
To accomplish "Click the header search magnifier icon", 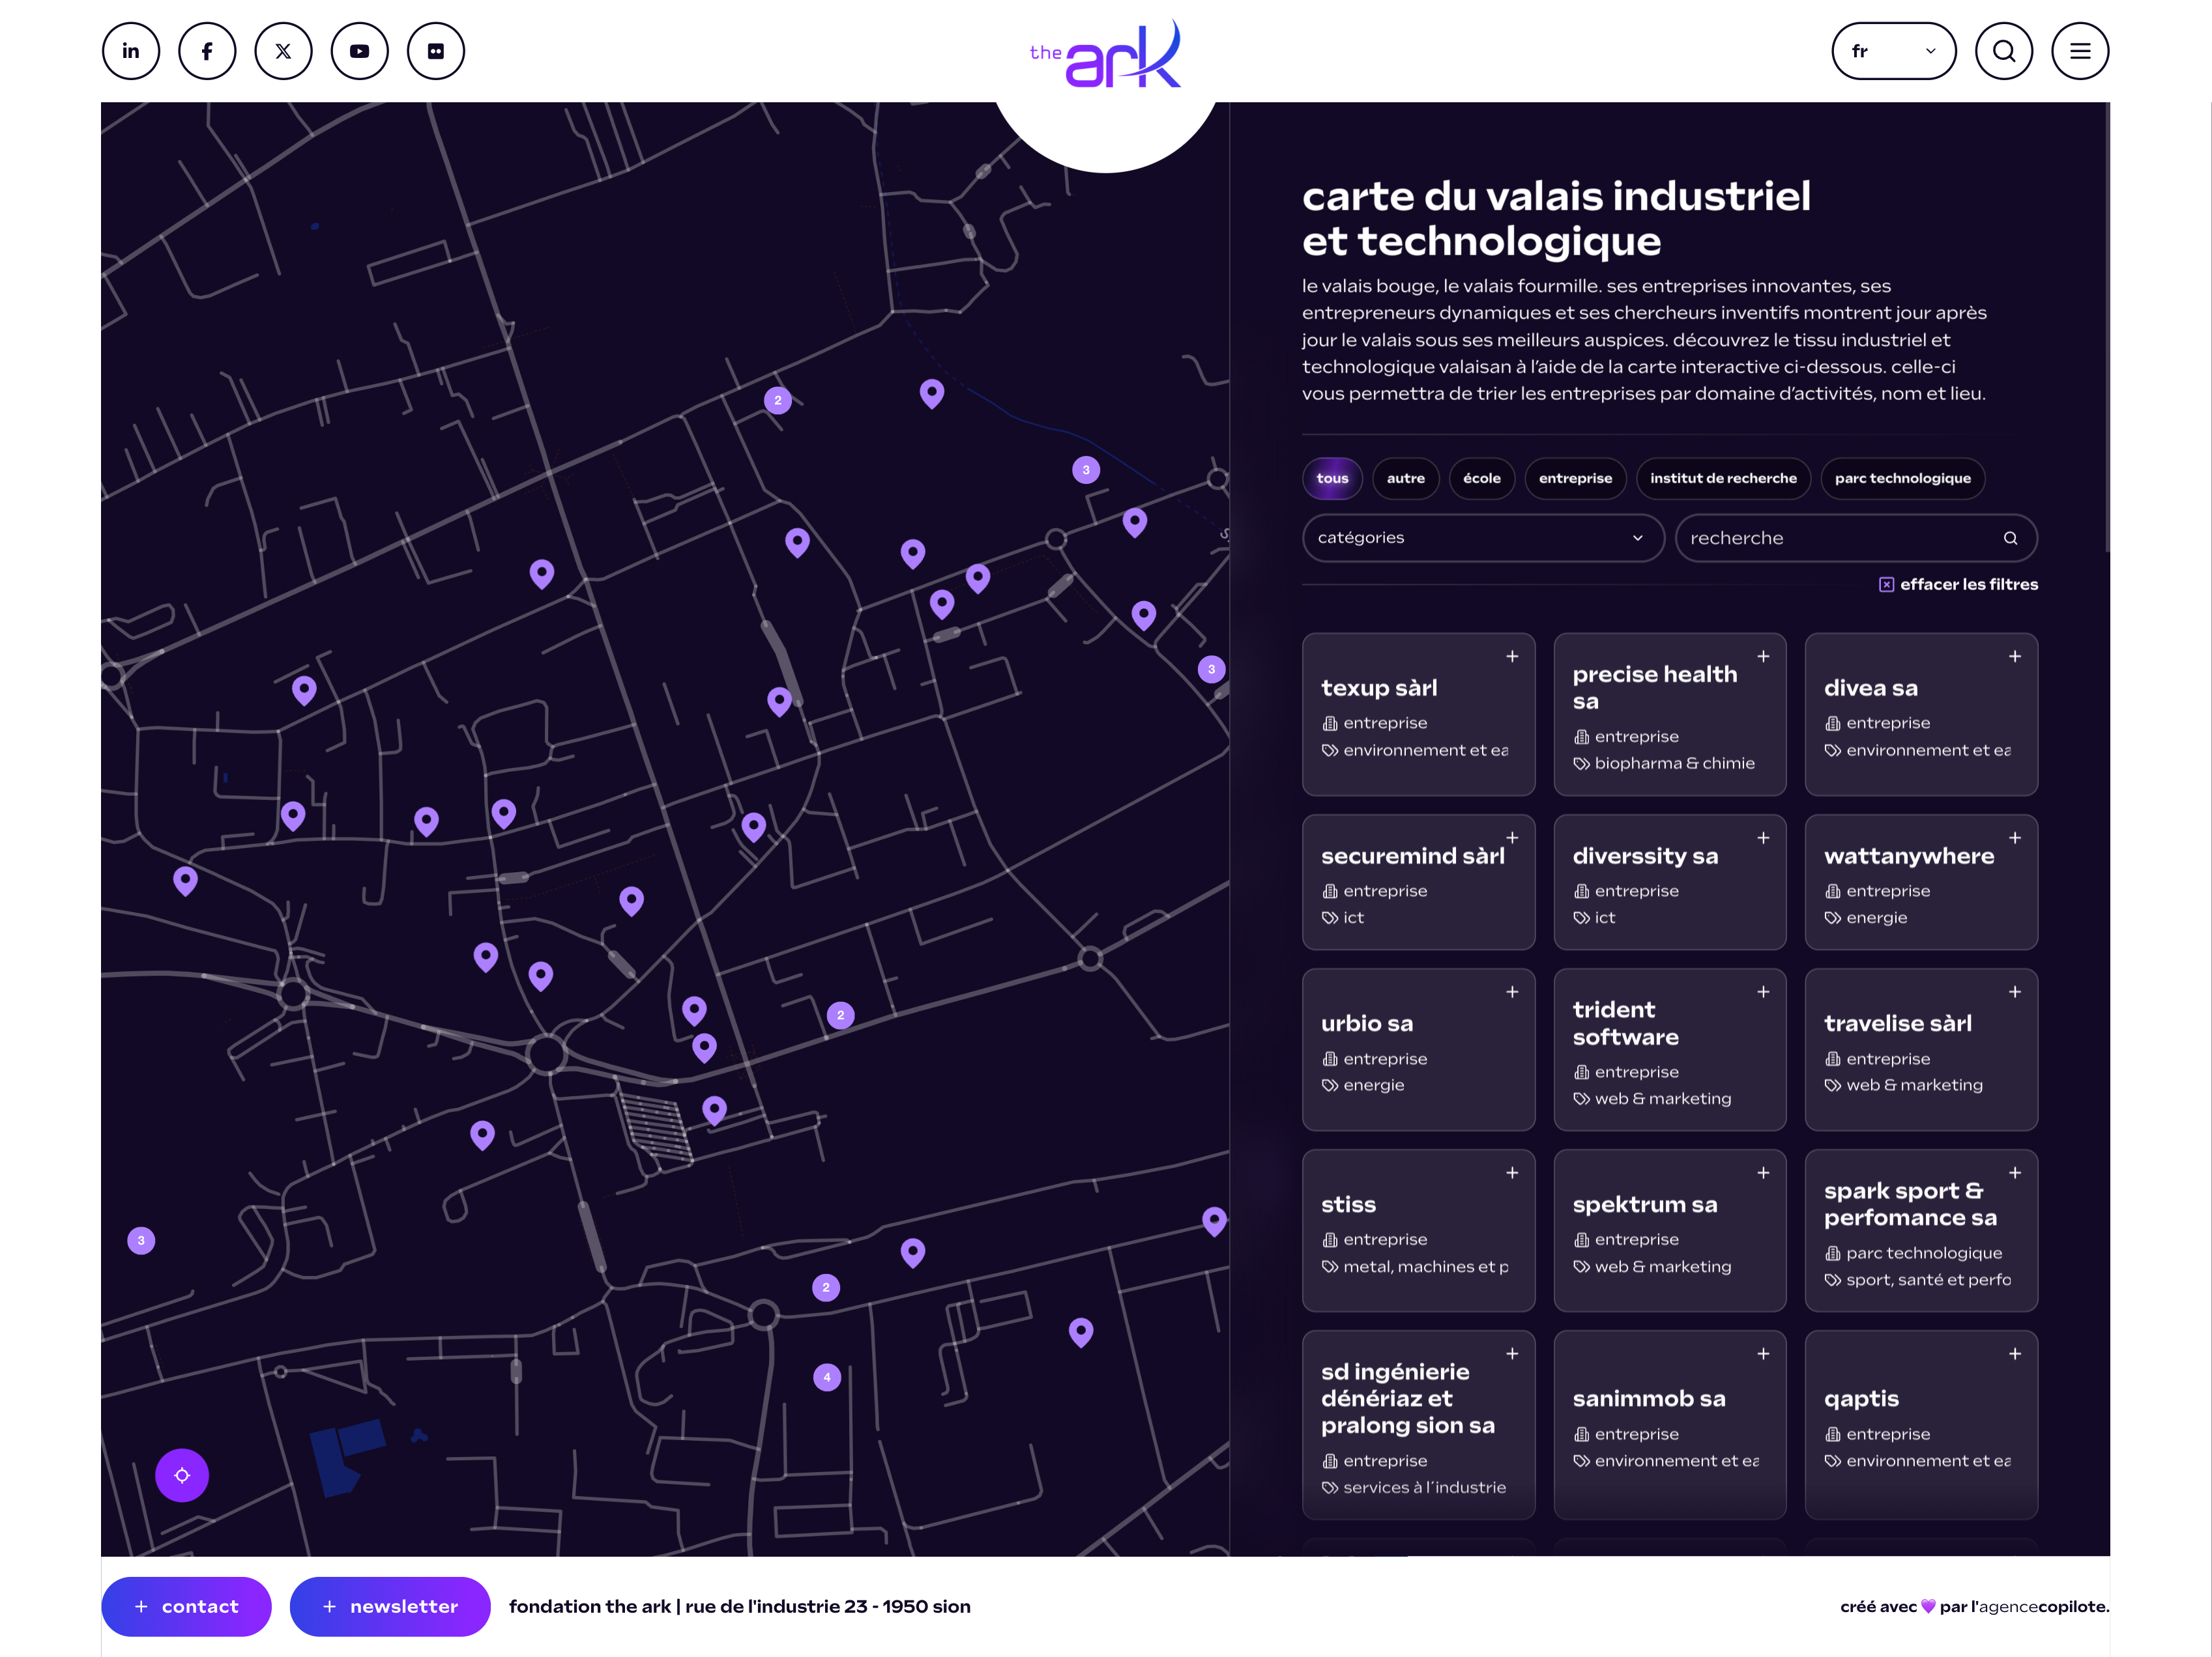I will [2003, 51].
